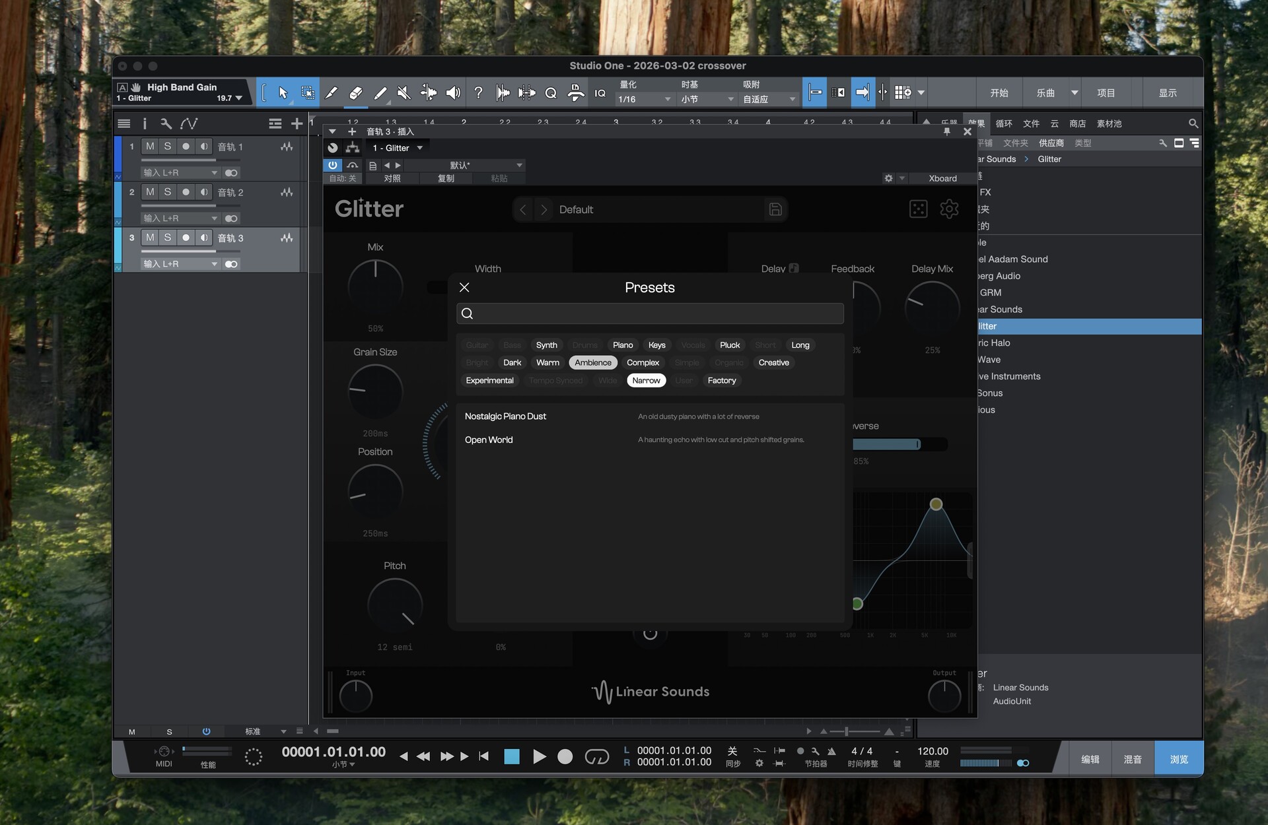Choose the Mute tool icon
1268x825 pixels.
click(x=404, y=93)
